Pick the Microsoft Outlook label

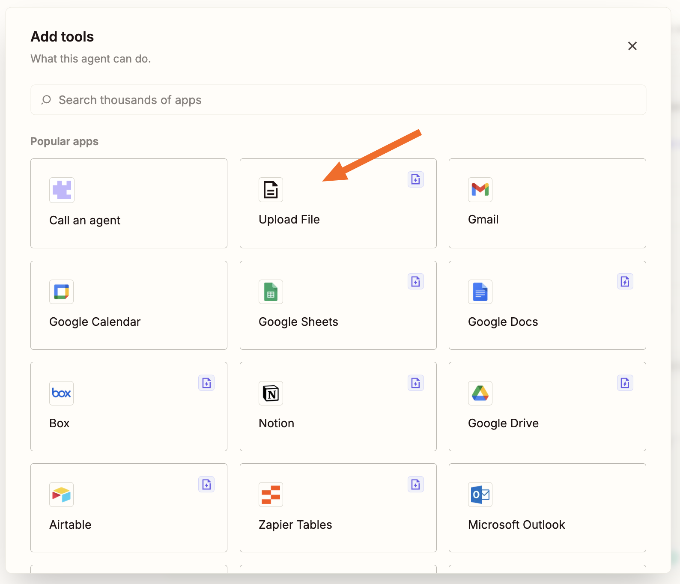(x=516, y=525)
